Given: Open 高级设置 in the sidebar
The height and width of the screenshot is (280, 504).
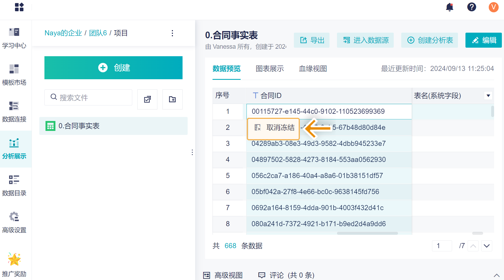Looking at the screenshot, I should [x=14, y=223].
